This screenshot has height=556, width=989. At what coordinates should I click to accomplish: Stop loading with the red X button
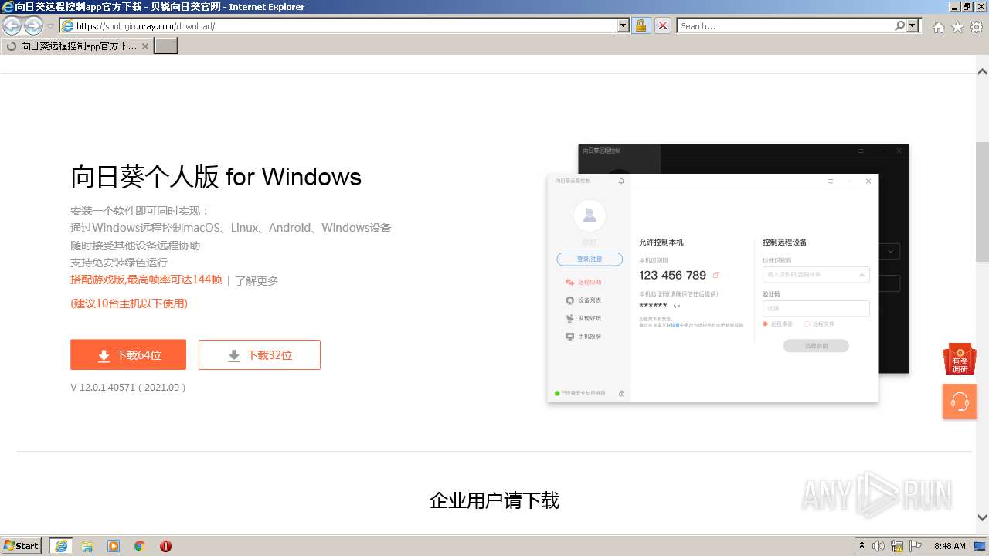click(x=662, y=25)
